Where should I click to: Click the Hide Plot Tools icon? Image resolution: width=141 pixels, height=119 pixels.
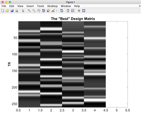click(79, 11)
